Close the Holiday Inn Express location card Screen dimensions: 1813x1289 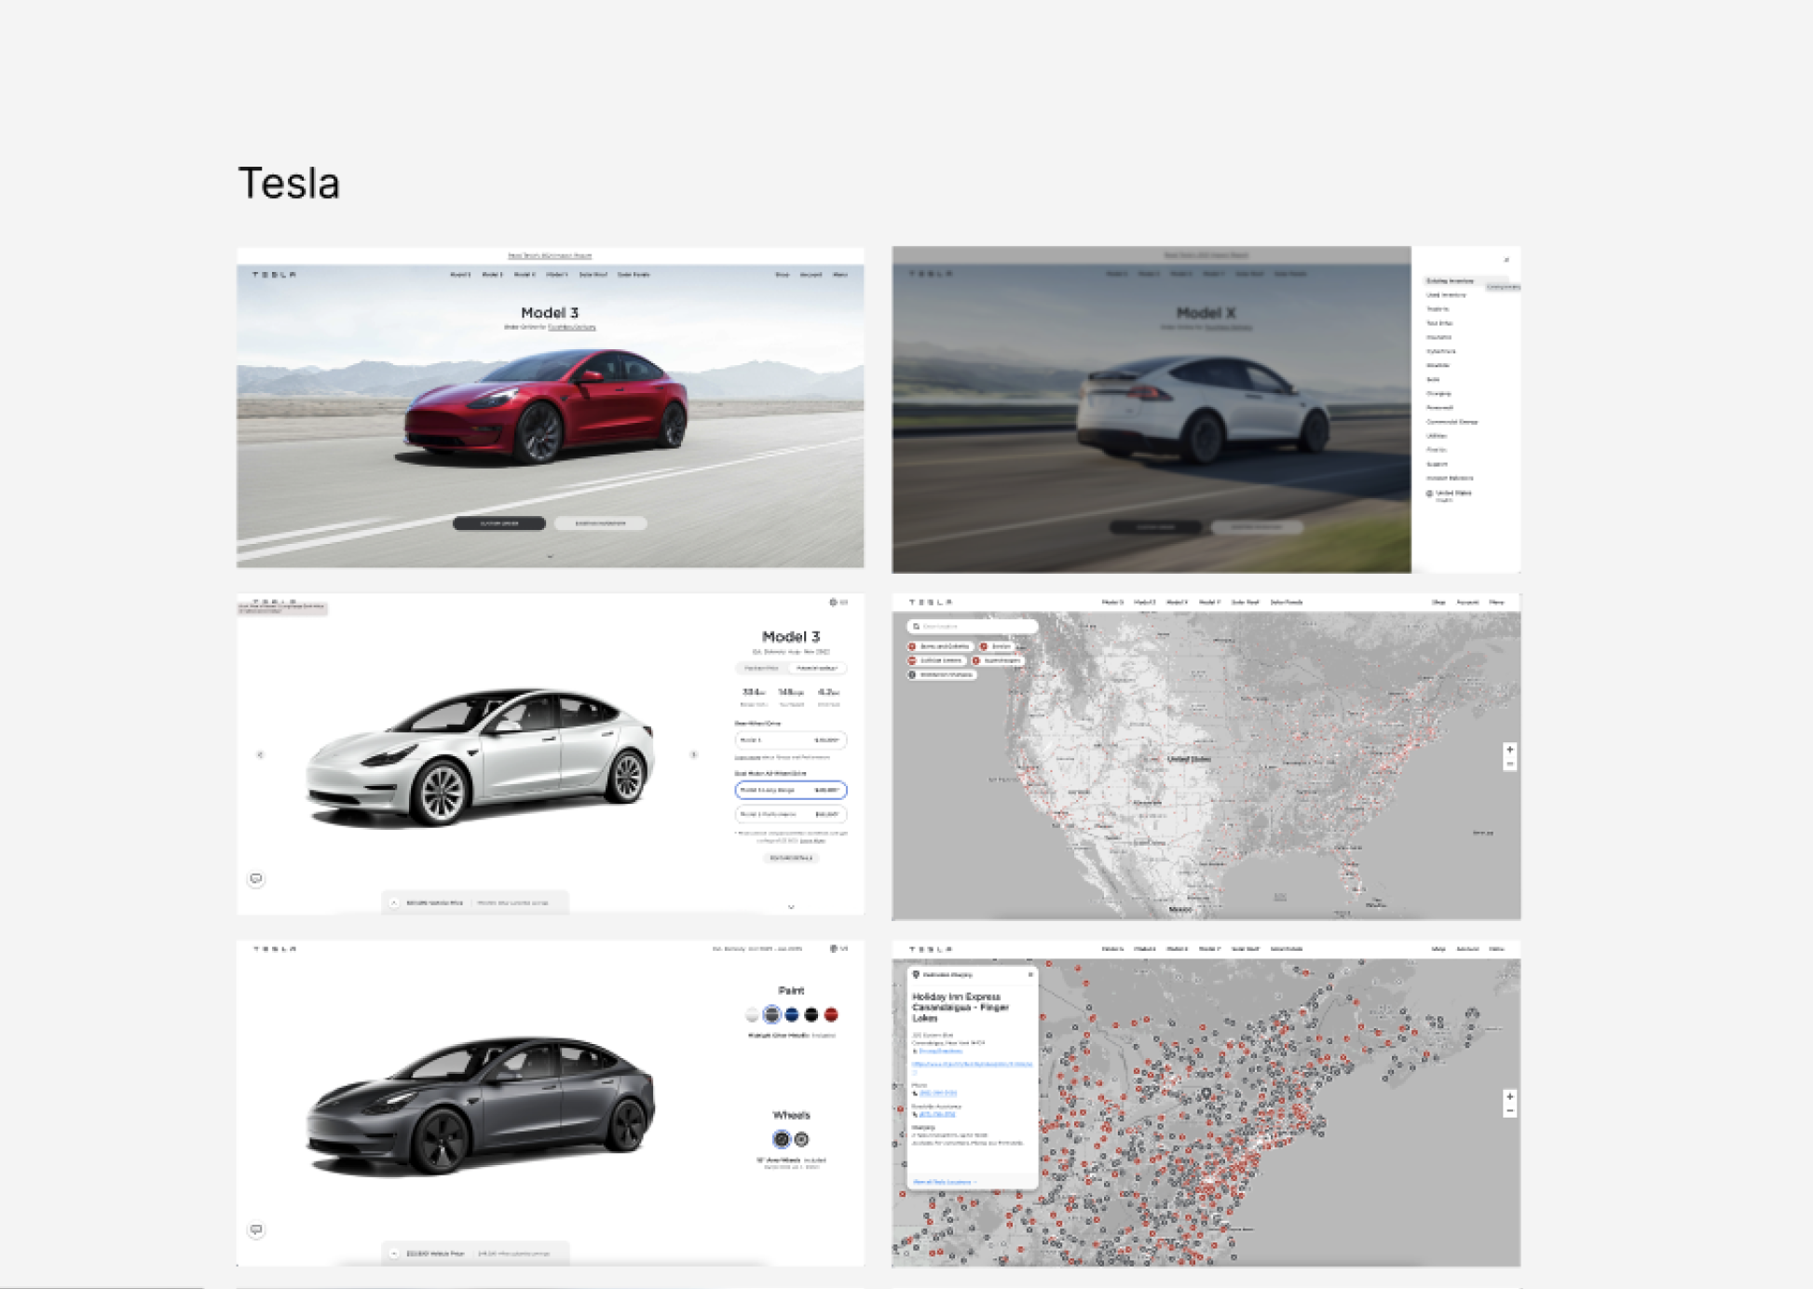click(1030, 974)
